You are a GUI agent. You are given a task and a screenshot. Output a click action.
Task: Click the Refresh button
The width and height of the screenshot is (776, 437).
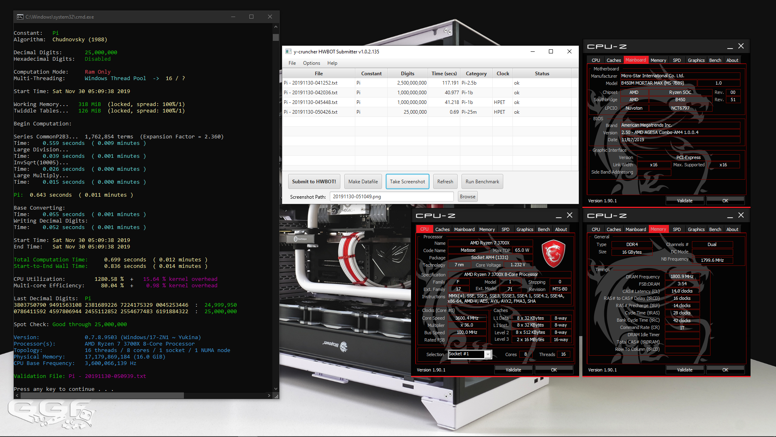pyautogui.click(x=445, y=182)
